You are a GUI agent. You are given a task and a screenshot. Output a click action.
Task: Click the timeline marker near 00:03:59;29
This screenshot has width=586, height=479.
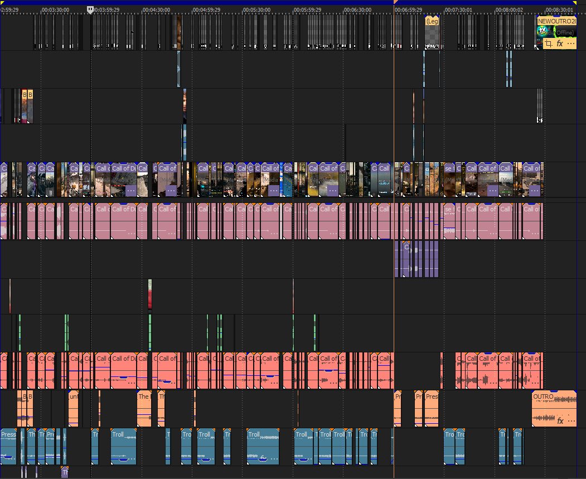click(90, 9)
